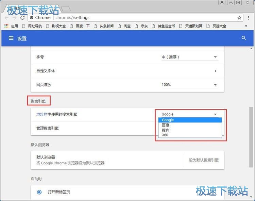Click the 设为默认搜索引擎 button
This screenshot has width=255, height=201.
coord(204,160)
